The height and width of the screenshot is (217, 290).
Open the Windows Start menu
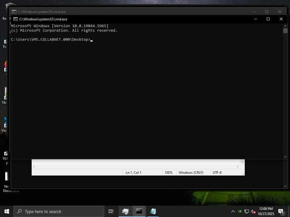pyautogui.click(x=7, y=211)
